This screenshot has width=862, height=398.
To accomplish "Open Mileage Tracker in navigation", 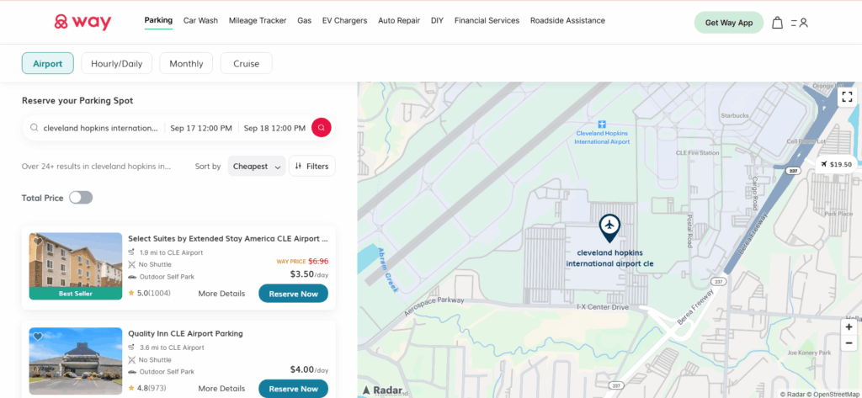I will (x=258, y=20).
